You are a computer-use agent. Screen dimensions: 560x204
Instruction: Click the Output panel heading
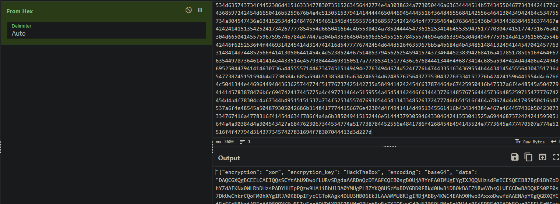click(x=229, y=158)
